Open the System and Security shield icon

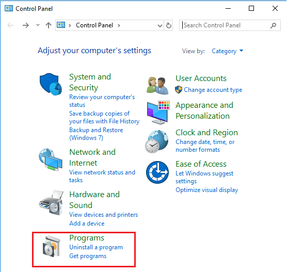coord(51,84)
